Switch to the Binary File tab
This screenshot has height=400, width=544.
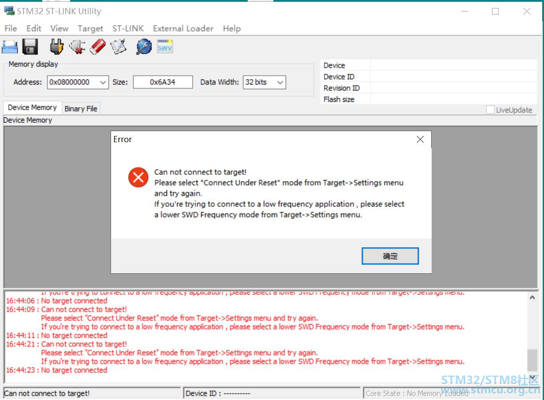coord(81,108)
